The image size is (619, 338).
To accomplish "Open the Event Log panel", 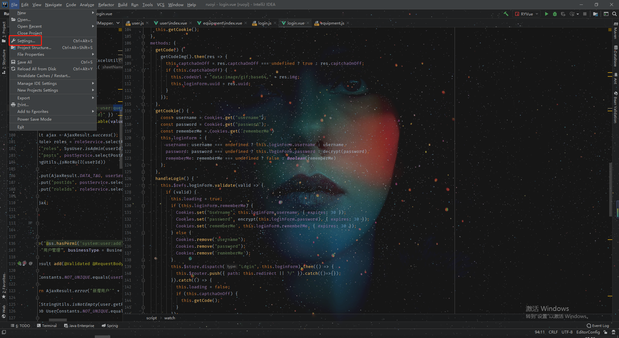I will pos(598,326).
